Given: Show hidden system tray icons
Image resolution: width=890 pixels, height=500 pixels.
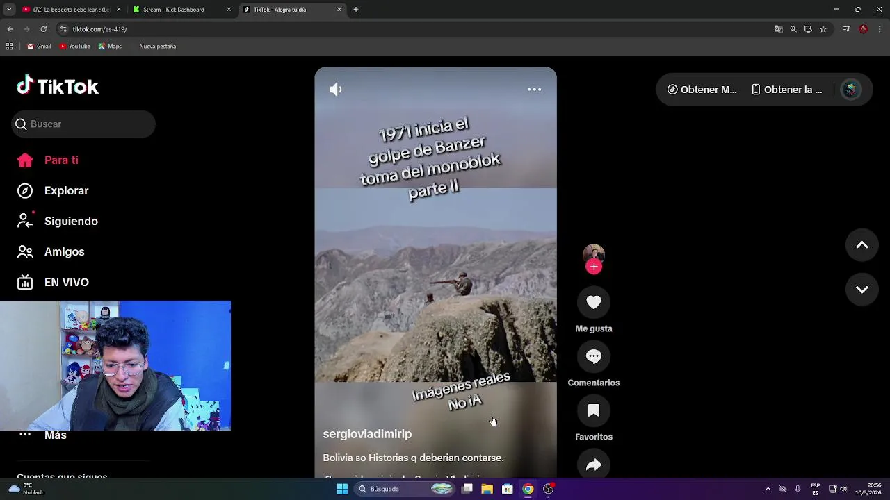Looking at the screenshot, I should (x=768, y=489).
